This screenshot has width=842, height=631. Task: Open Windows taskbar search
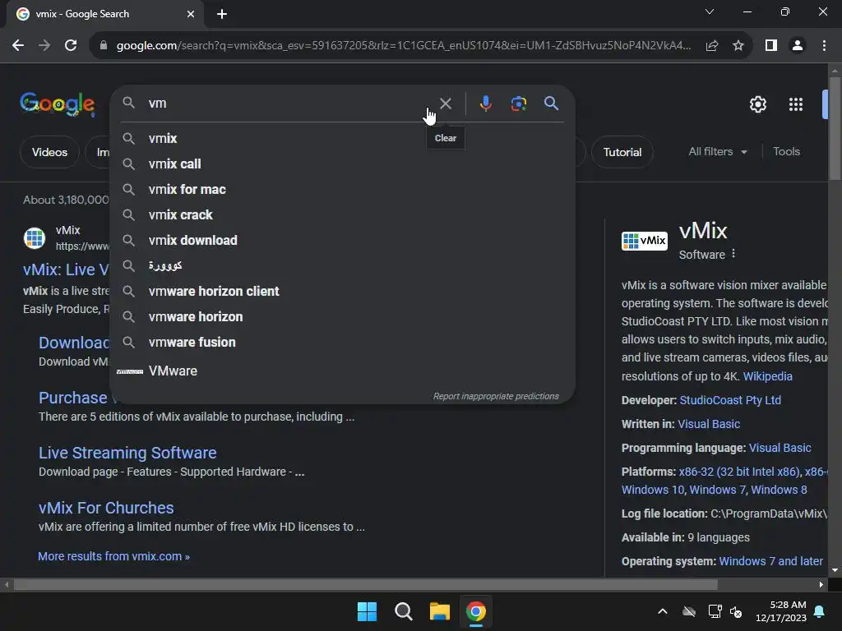coord(403,611)
